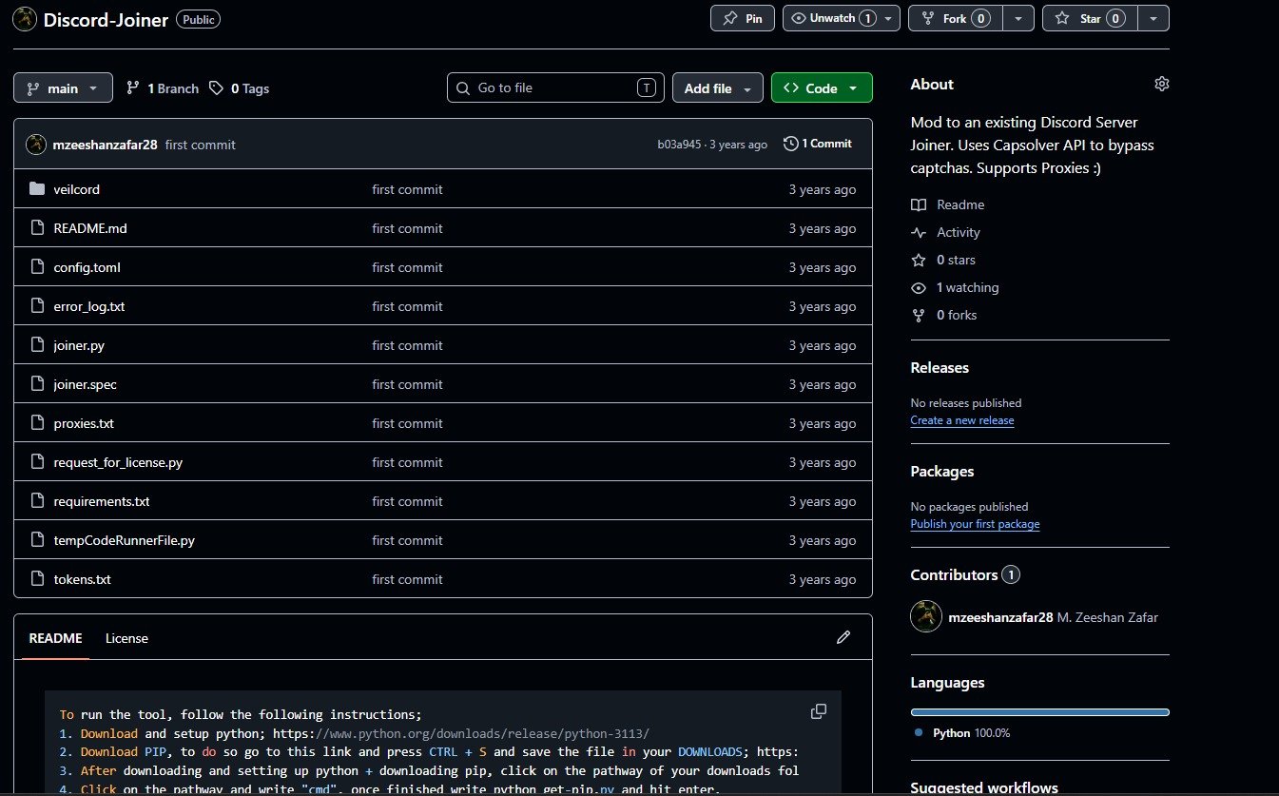1279x796 pixels.
Task: View the 0 stars link
Action: 943,260
